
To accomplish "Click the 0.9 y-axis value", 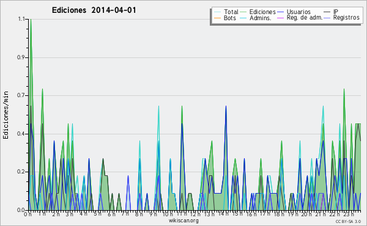I will (x=21, y=57).
